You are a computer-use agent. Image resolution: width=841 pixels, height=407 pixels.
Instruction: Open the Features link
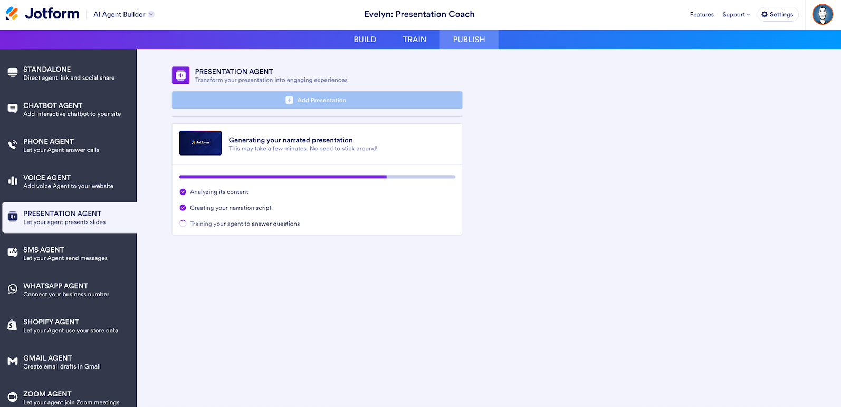702,15
